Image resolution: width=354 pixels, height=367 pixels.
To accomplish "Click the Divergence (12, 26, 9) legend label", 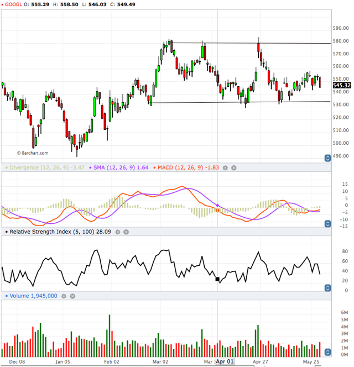I will (x=47, y=167).
